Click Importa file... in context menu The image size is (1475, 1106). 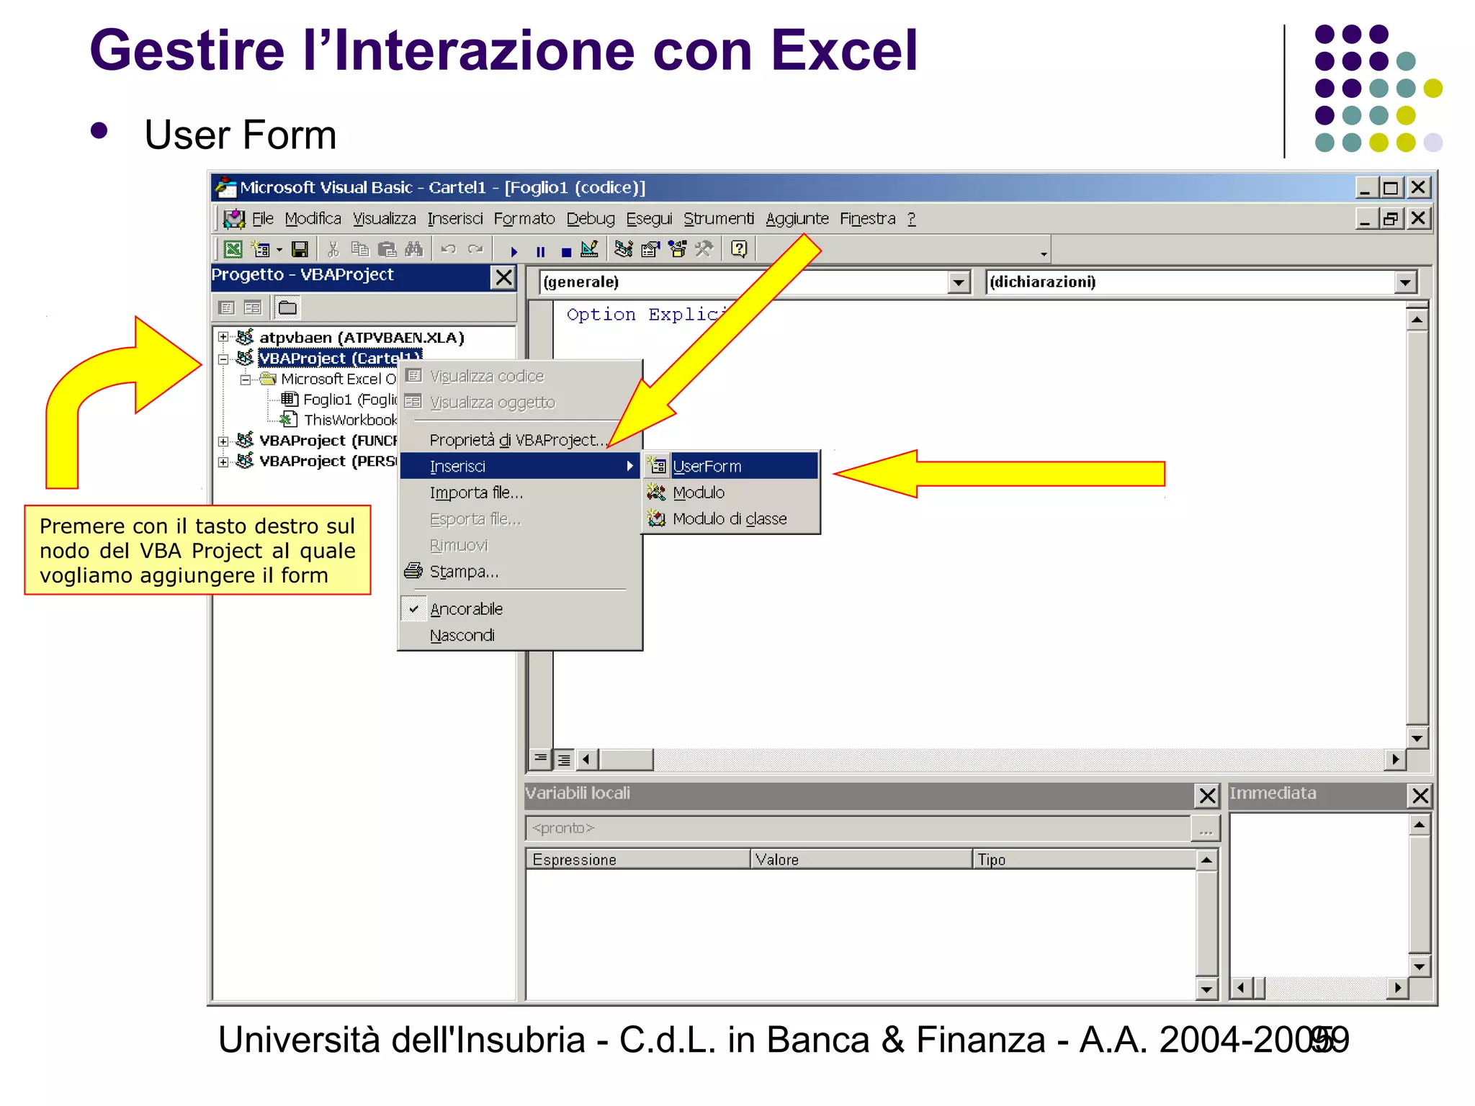[519, 493]
